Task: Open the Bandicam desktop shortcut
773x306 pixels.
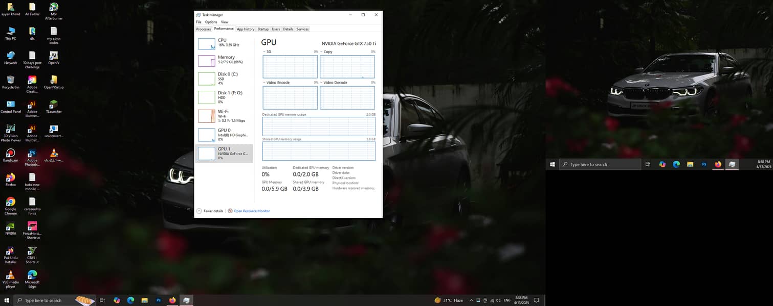Action: [x=10, y=154]
